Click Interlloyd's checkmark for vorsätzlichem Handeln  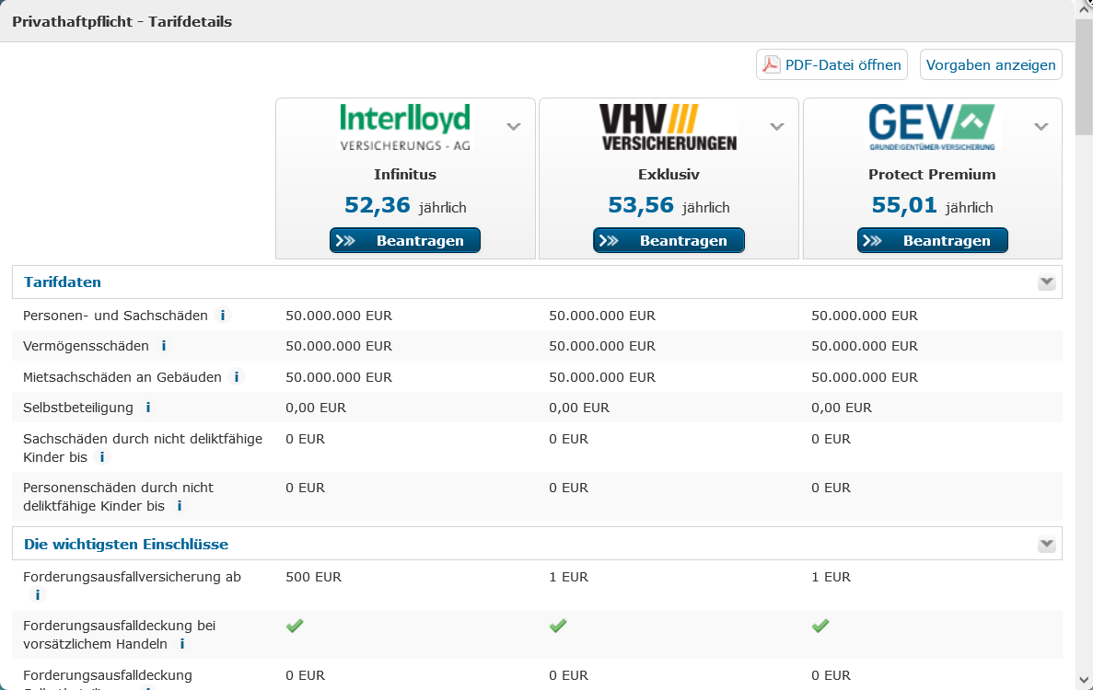295,626
